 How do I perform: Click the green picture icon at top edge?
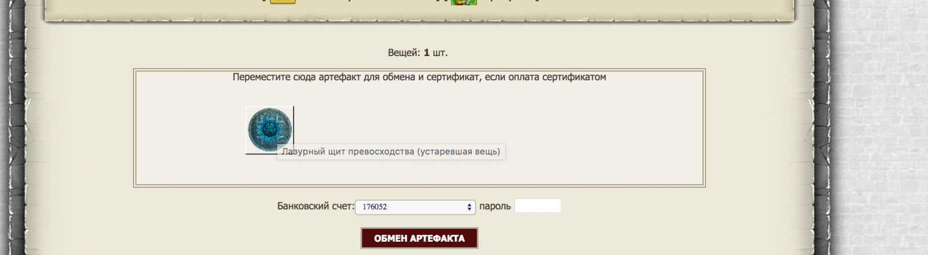coord(463,2)
